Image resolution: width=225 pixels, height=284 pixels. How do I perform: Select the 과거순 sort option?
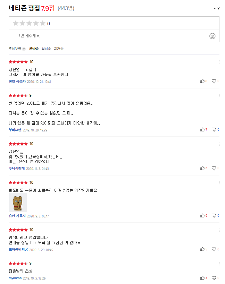pos(59,49)
